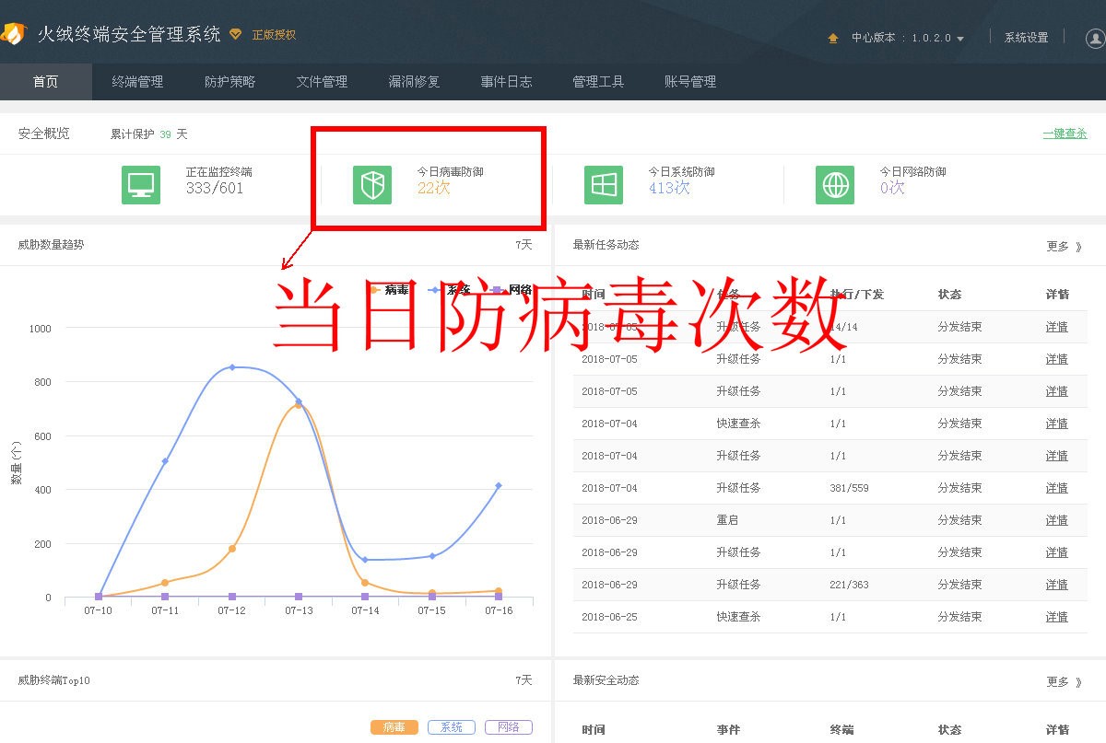The image size is (1106, 743).
Task: Click the 安全概览 heading
Action: (x=43, y=134)
